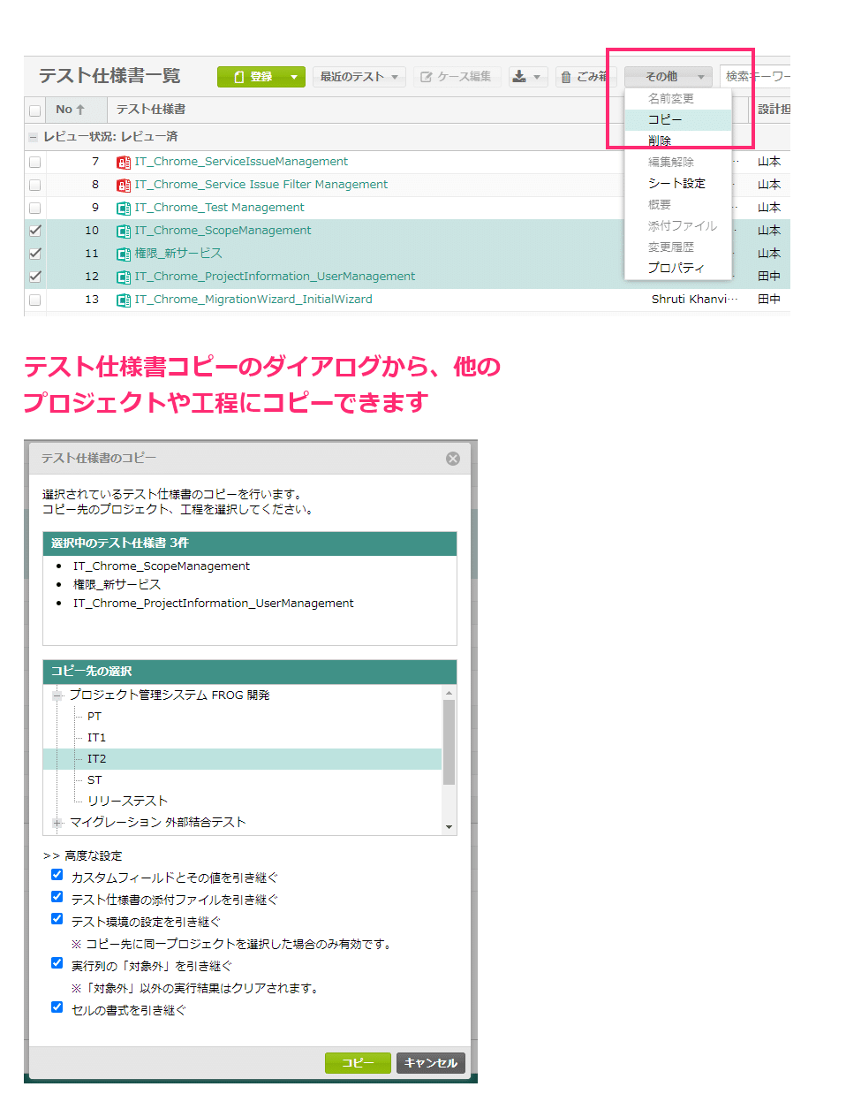Click the キャンセル button
The height and width of the screenshot is (1117, 846).
431,1063
